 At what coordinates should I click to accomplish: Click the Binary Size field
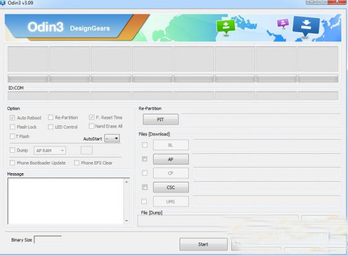(48, 240)
